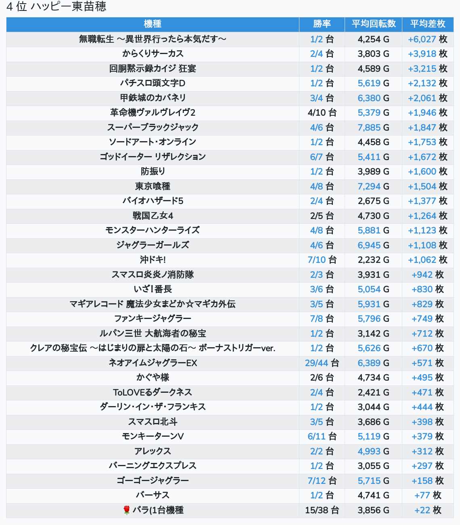Click 7/10 win rate for 沖ドキ!
Image resolution: width=460 pixels, height=525 pixels.
316,260
